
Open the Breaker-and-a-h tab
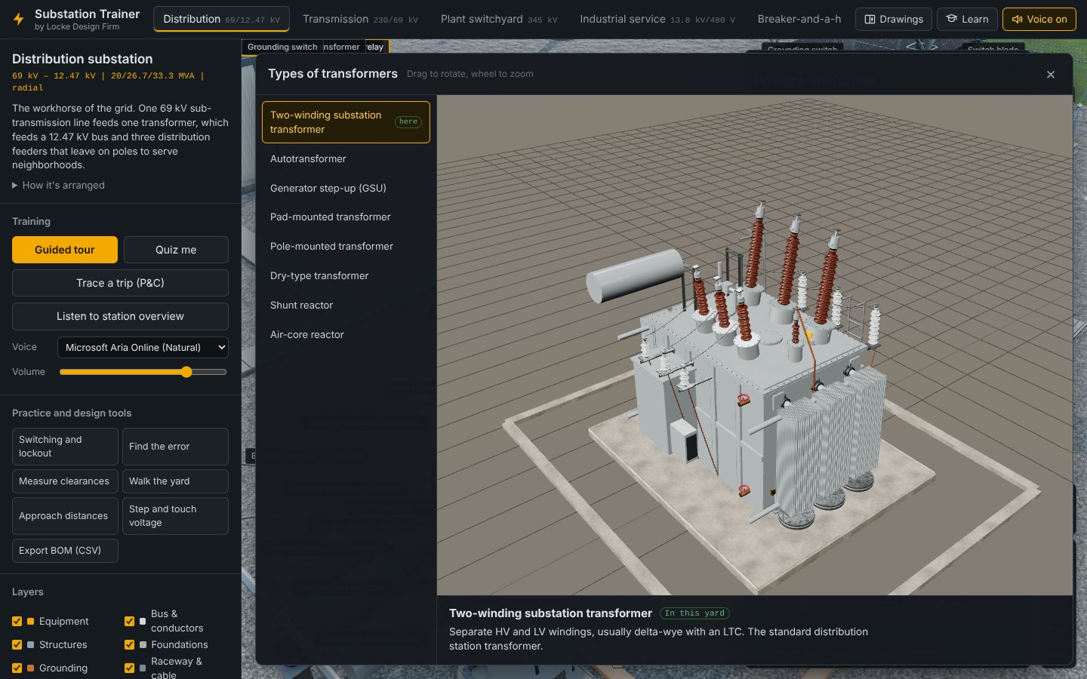(x=799, y=19)
